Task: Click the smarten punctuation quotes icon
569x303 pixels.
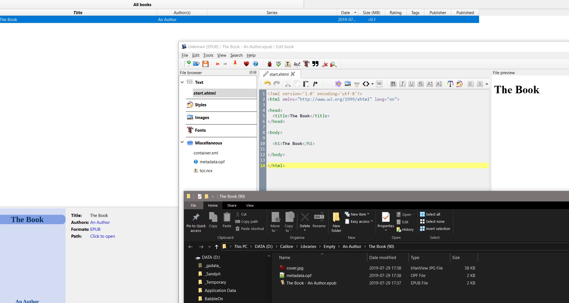Action: click(315, 64)
